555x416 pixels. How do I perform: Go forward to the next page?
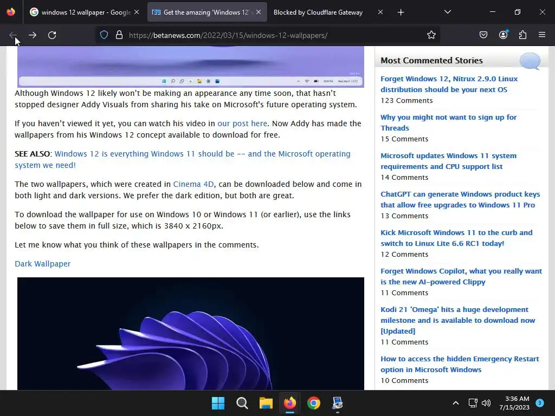[33, 35]
